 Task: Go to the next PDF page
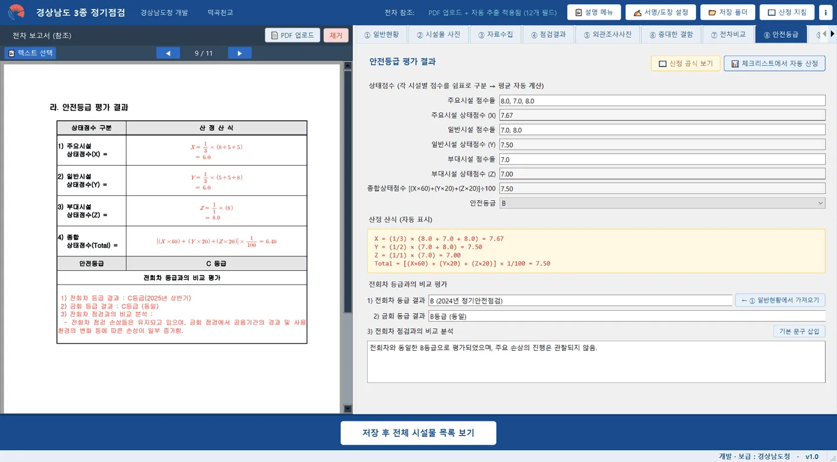240,53
